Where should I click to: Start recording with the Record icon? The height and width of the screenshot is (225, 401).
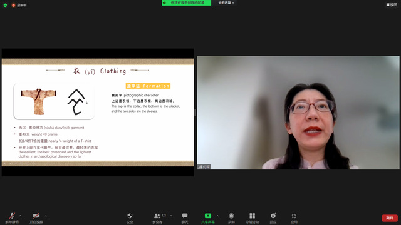[231, 216]
